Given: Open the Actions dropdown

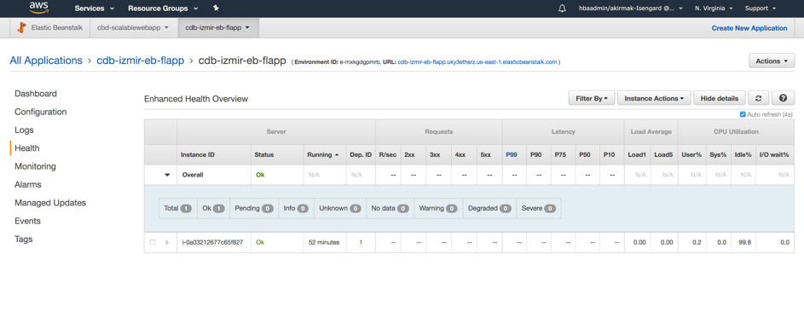Looking at the screenshot, I should tap(772, 61).
